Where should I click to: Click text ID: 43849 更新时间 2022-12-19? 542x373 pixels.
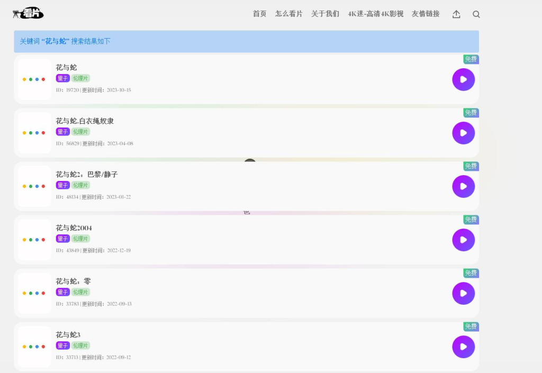pyautogui.click(x=93, y=250)
